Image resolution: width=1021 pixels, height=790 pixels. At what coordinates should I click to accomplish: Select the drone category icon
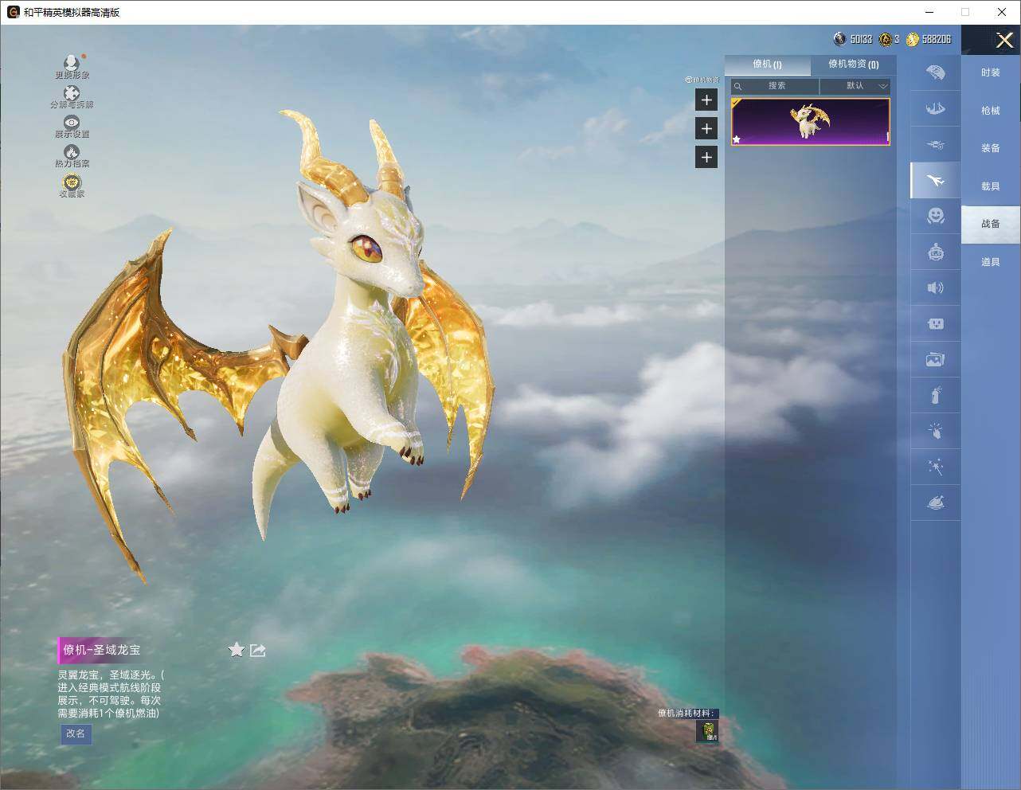click(936, 144)
